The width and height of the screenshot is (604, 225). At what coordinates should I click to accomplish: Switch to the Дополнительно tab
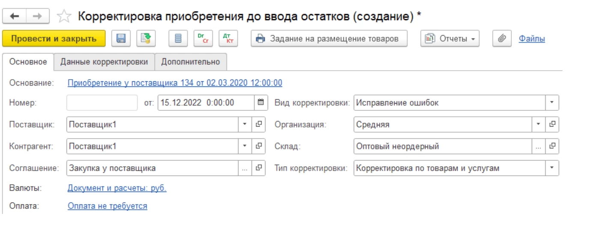(190, 62)
